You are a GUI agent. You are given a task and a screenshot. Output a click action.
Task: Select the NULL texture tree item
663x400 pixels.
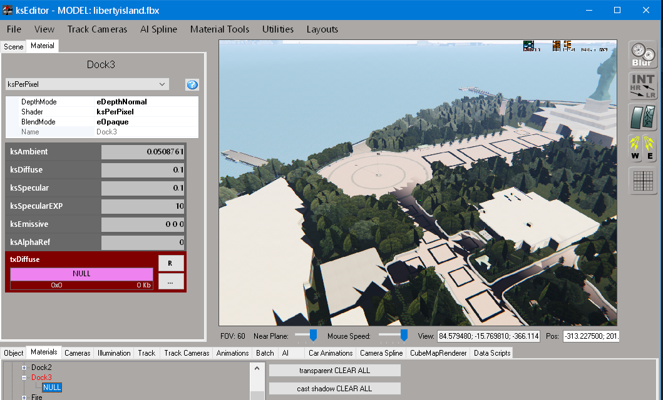pyautogui.click(x=52, y=387)
